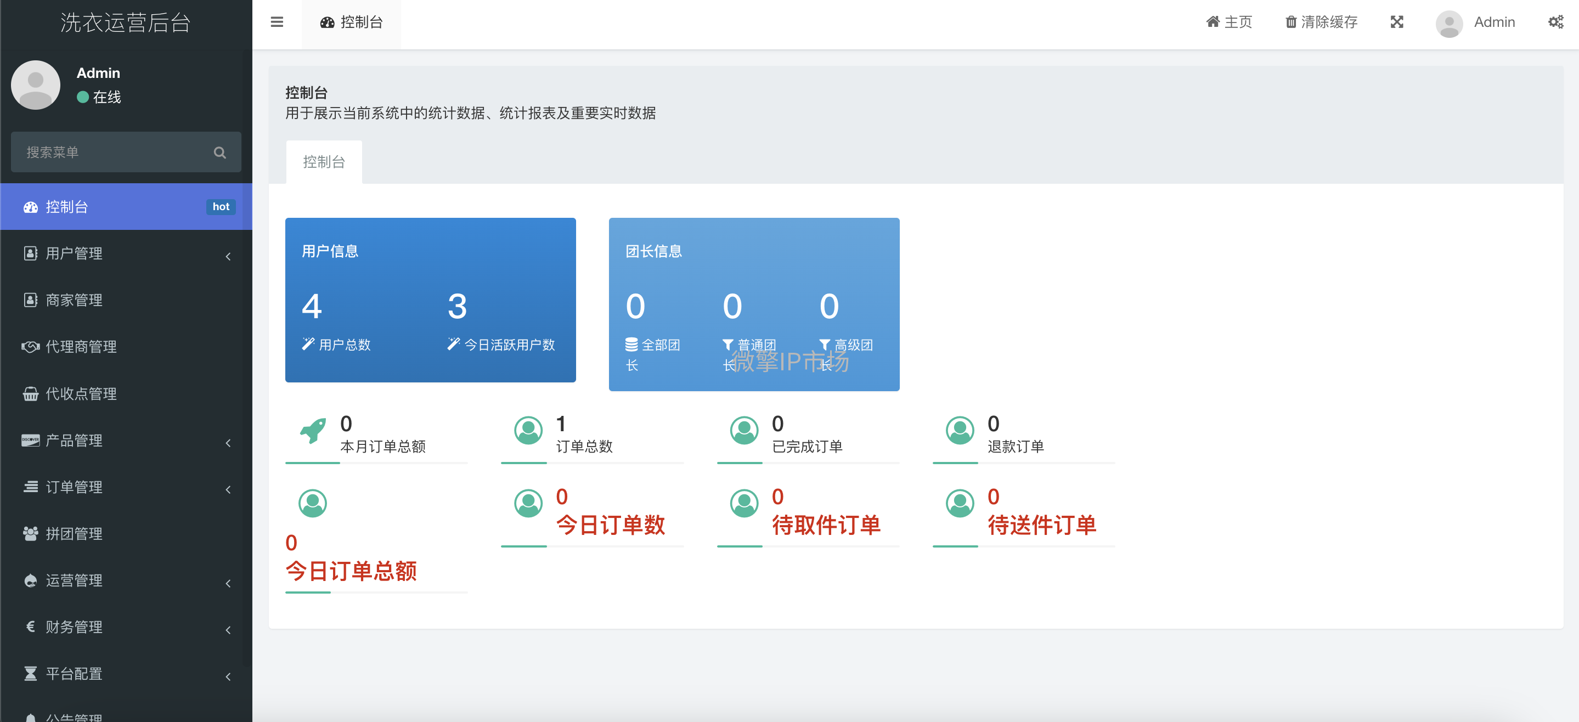
Task: Click the 今日订单数 red label
Action: (611, 525)
